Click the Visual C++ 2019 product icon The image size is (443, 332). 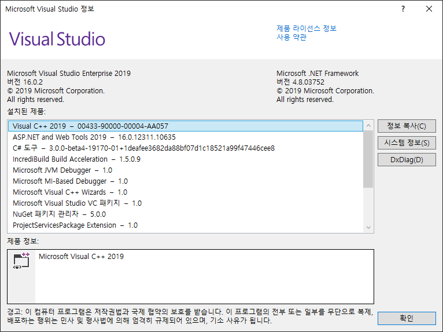(21, 261)
